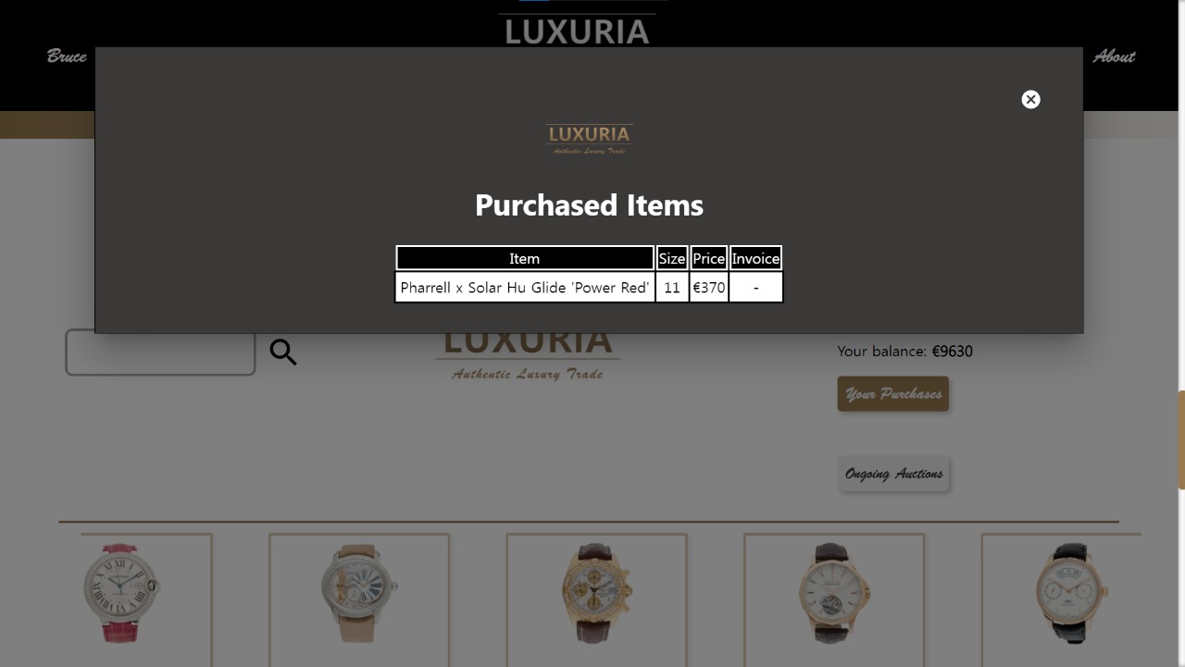1185x667 pixels.
Task: Open Ongoing Auctions
Action: [893, 474]
